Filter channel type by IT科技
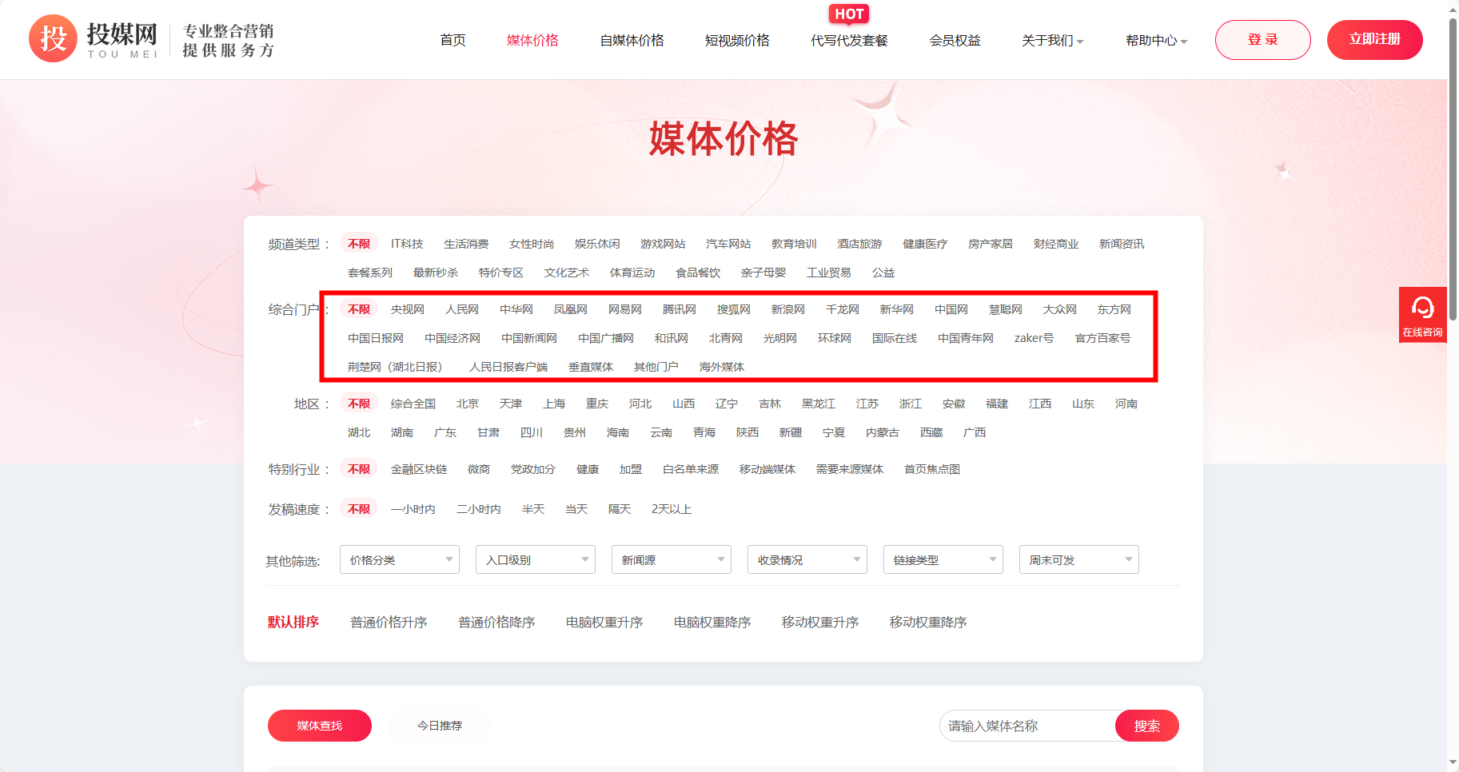The image size is (1459, 772). click(x=407, y=244)
